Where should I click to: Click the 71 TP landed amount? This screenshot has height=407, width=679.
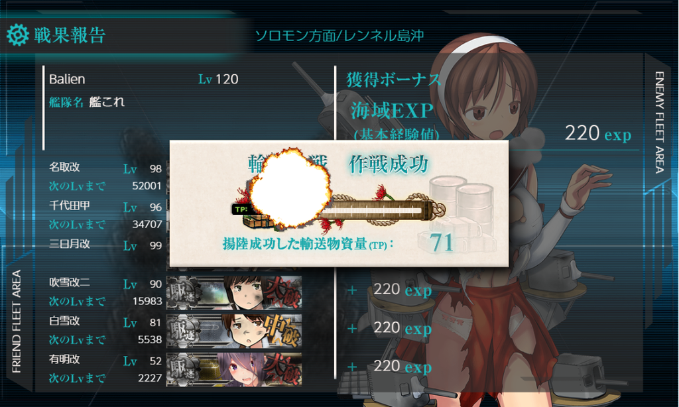coord(441,243)
